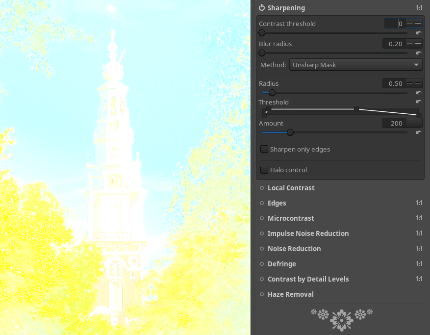The height and width of the screenshot is (335, 430).
Task: Toggle the Sharpening power icon
Action: tap(262, 8)
